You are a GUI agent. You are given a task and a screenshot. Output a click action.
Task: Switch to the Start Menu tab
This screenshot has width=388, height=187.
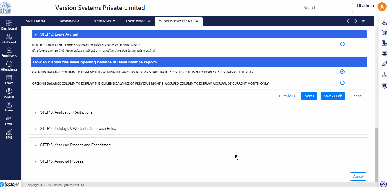[x=35, y=21]
